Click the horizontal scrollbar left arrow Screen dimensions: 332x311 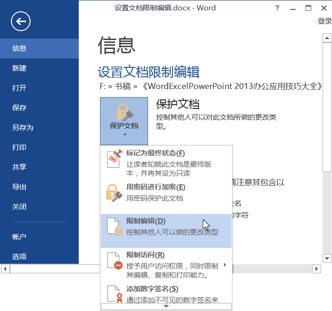click(x=5, y=269)
